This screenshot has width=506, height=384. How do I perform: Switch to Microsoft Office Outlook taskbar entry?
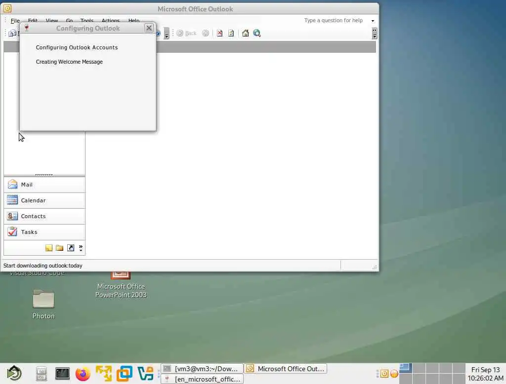pyautogui.click(x=286, y=369)
